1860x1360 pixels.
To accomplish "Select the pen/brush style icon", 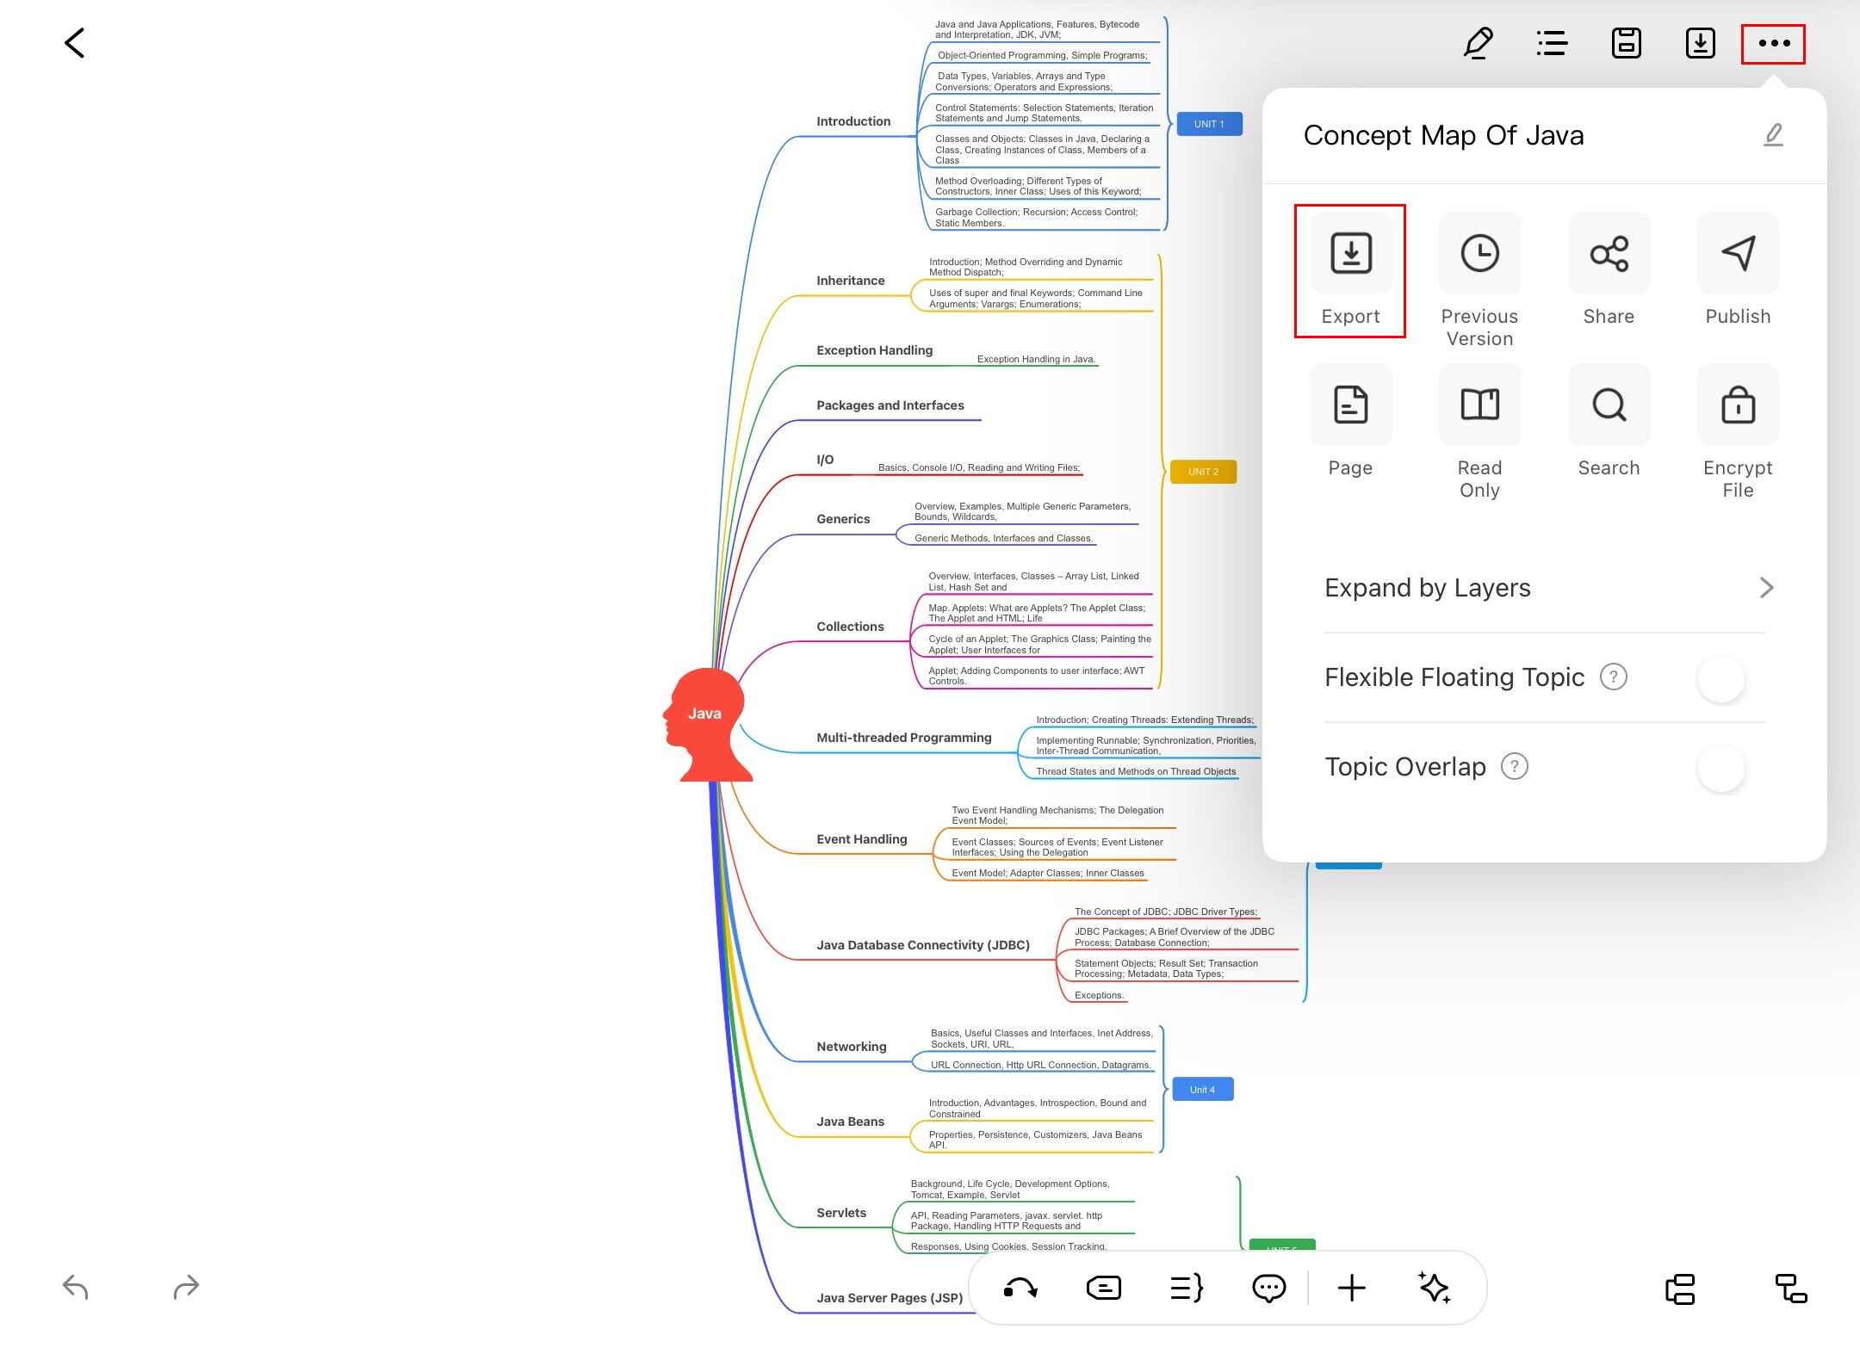I will 1478,43.
